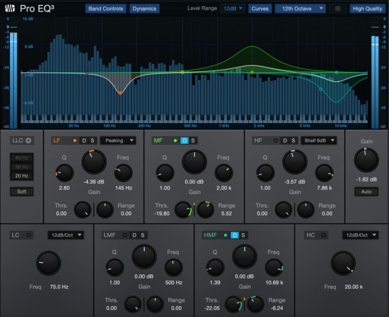
Task: Click the LLC ring icon
Action: 29,141
